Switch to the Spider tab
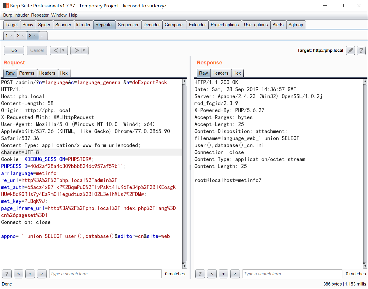This screenshot has height=289, width=368. [x=44, y=25]
